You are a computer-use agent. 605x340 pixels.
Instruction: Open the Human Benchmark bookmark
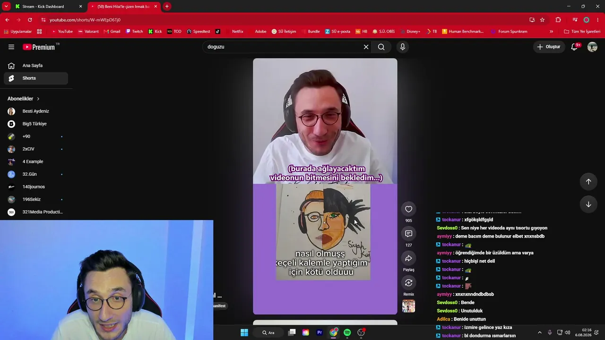coord(463,32)
